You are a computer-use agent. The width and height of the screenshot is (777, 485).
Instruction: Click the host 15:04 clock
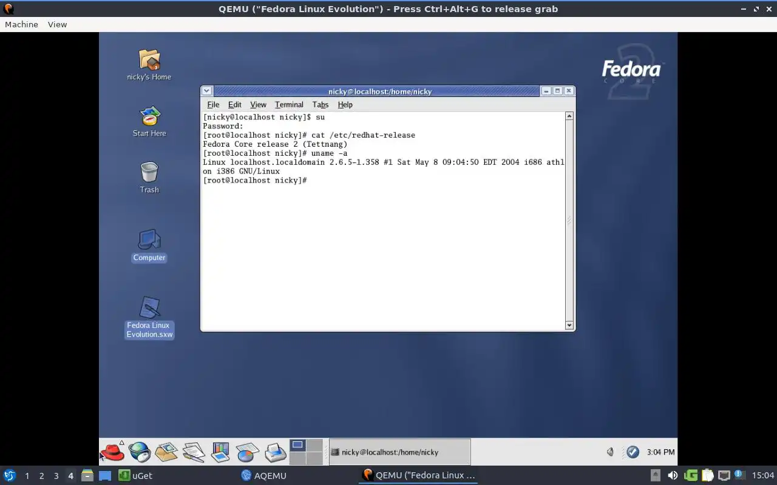click(x=763, y=475)
